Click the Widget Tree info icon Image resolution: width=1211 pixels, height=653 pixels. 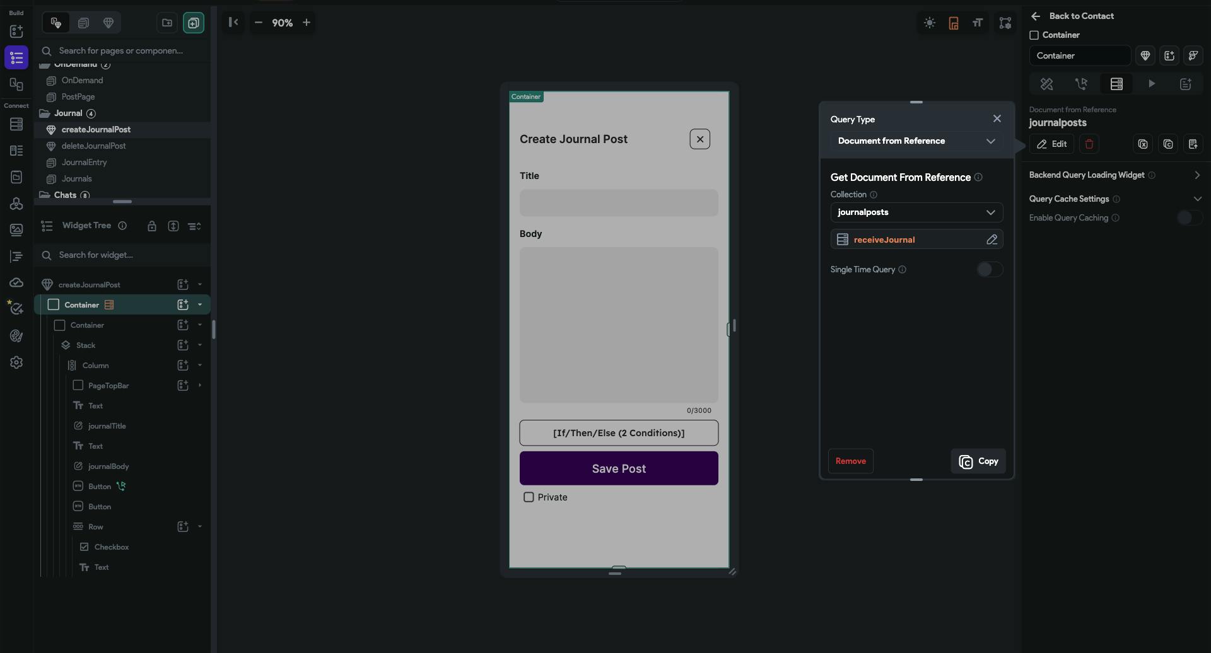pos(122,226)
